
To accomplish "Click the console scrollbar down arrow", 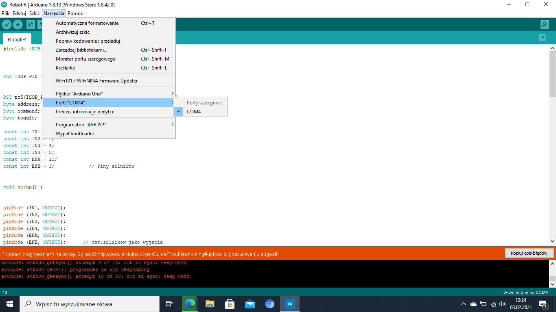I will (552, 284).
